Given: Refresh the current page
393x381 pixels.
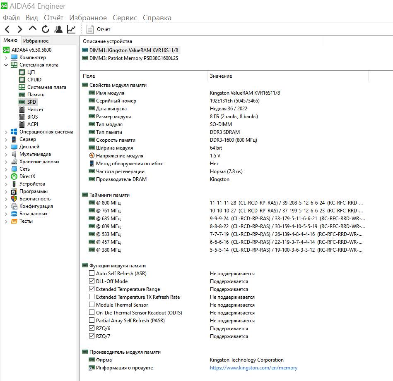Looking at the screenshot, I should [x=46, y=29].
